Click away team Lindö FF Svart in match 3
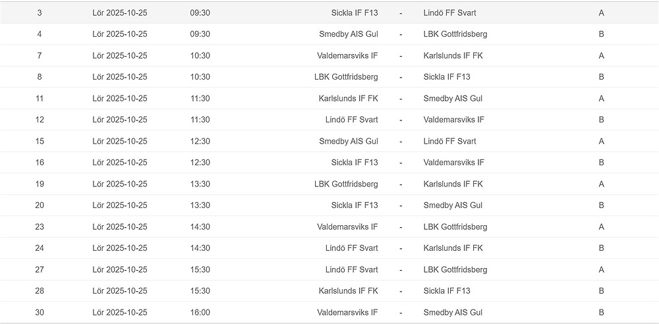 [x=449, y=13]
